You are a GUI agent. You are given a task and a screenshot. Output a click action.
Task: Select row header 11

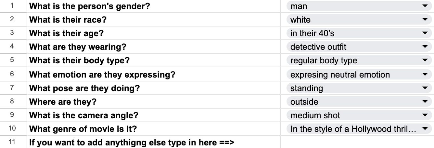pos(12,142)
